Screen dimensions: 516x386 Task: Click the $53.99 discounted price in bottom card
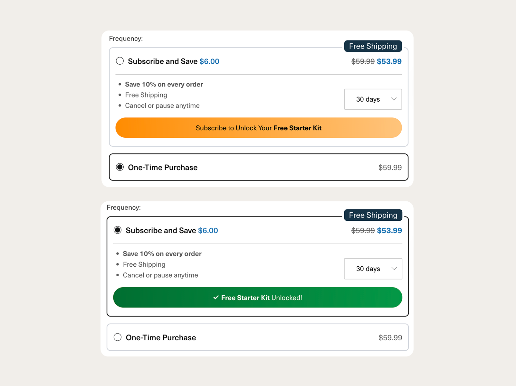click(389, 231)
